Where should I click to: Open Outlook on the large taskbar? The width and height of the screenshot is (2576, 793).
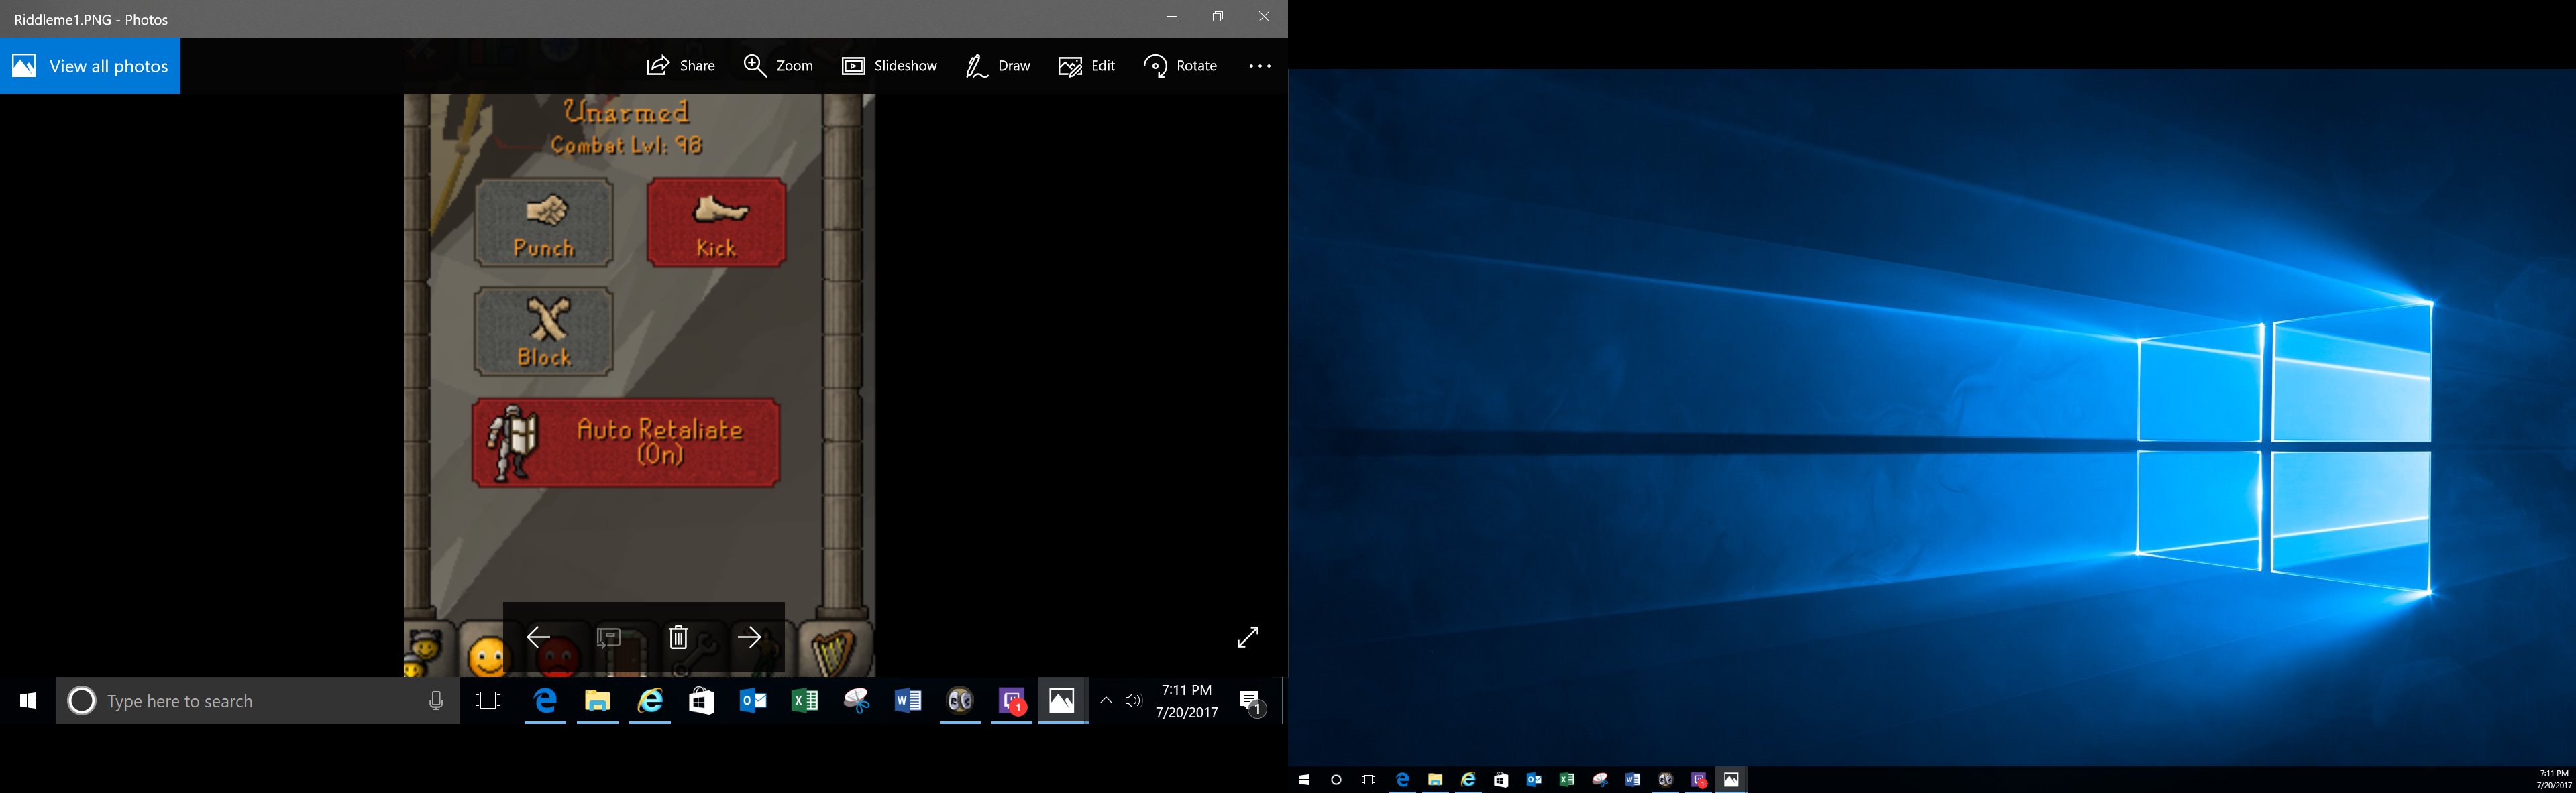point(753,701)
